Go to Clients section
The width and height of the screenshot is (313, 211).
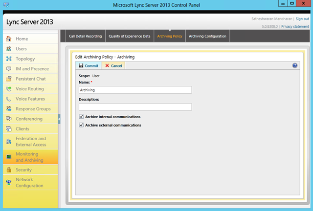[30, 129]
